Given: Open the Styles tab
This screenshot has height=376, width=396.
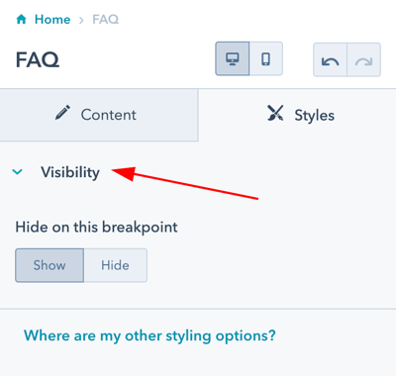Looking at the screenshot, I should (297, 115).
